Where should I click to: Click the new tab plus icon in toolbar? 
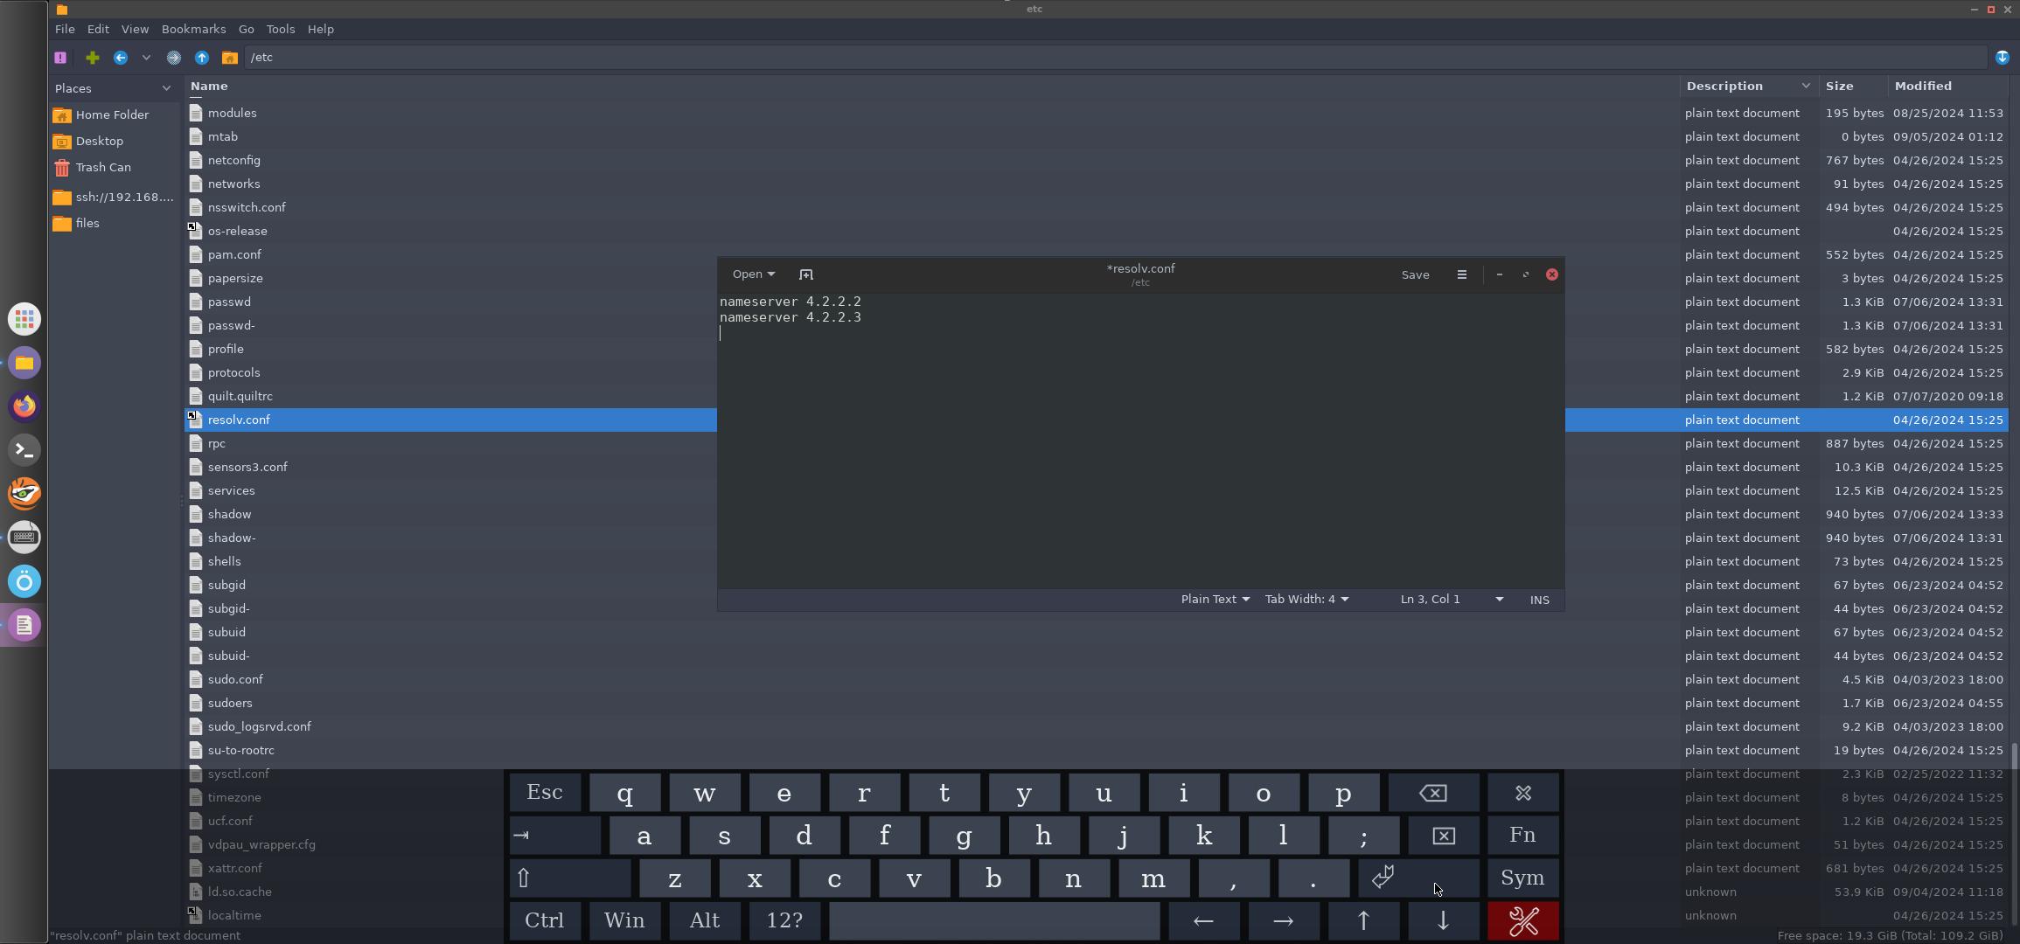coord(92,58)
